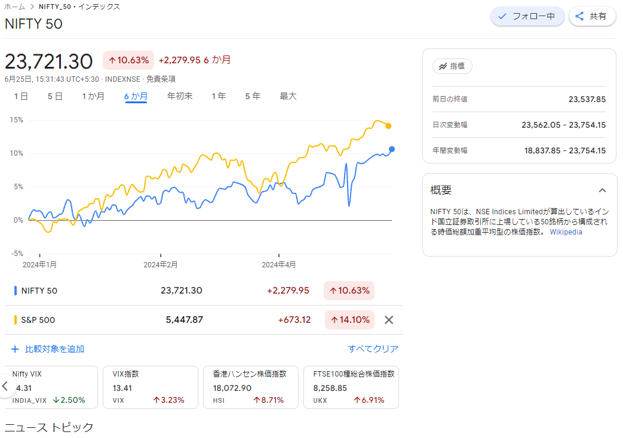The image size is (623, 438).
Task: Click the S&P 500 legend row name
Action: tap(38, 320)
